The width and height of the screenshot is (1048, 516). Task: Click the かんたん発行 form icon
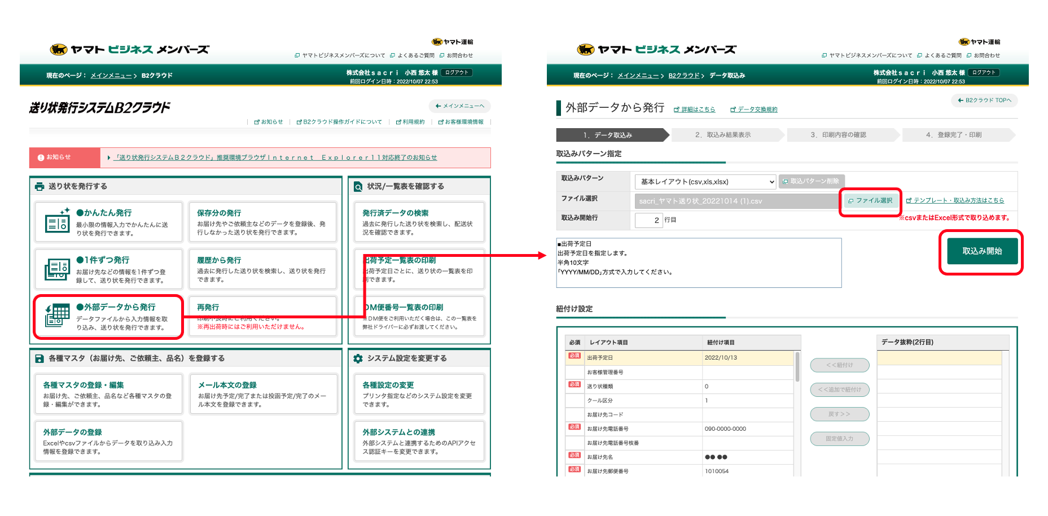click(x=57, y=221)
